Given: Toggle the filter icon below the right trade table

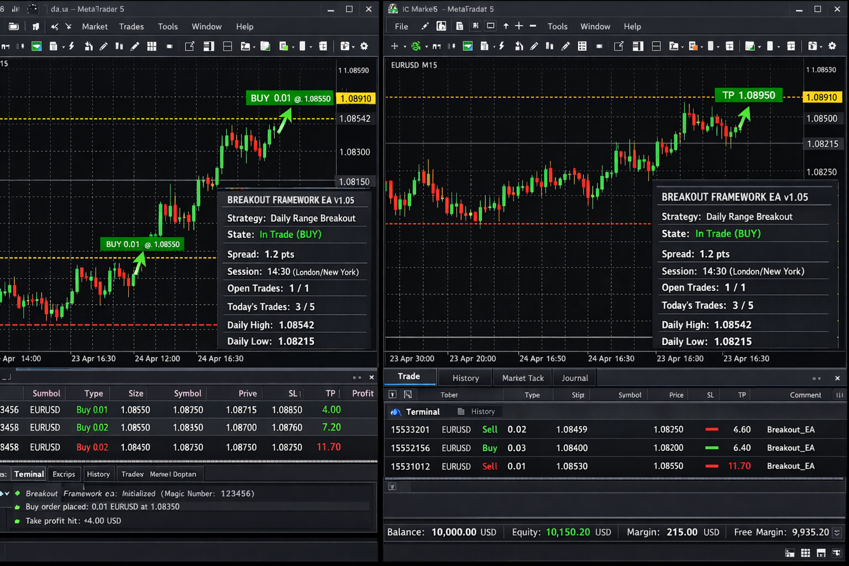Looking at the screenshot, I should point(392,486).
